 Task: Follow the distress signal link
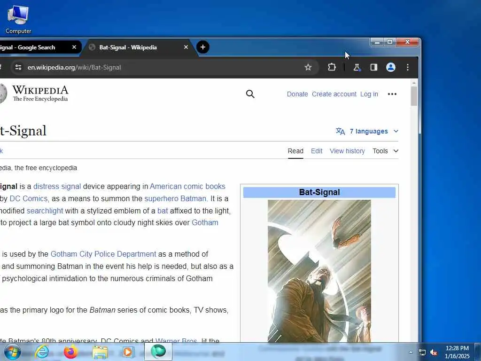[x=57, y=186]
